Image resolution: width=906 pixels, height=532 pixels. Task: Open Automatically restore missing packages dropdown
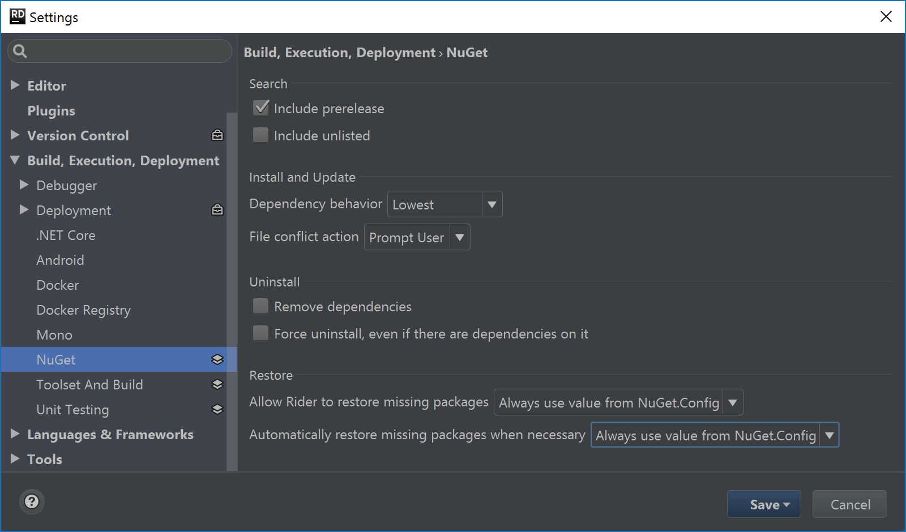tap(715, 435)
